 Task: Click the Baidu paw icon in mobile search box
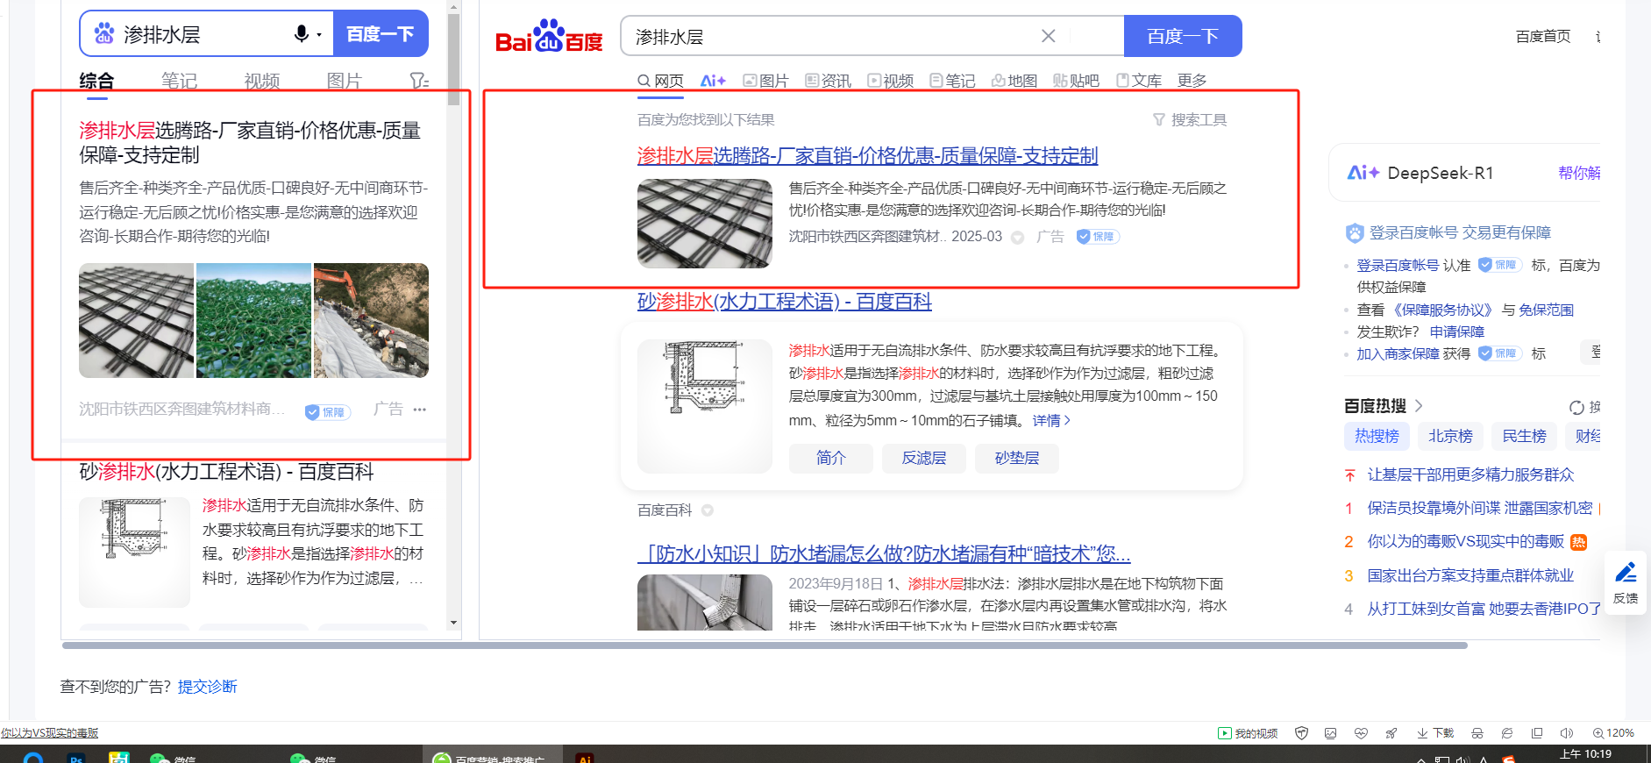tap(104, 34)
